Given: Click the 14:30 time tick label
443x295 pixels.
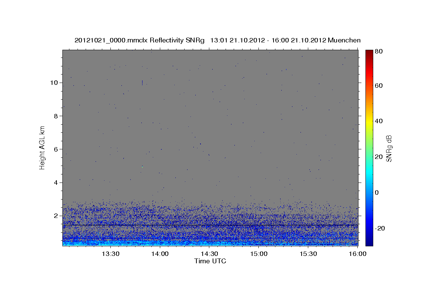Looking at the screenshot, I should pos(209,254).
